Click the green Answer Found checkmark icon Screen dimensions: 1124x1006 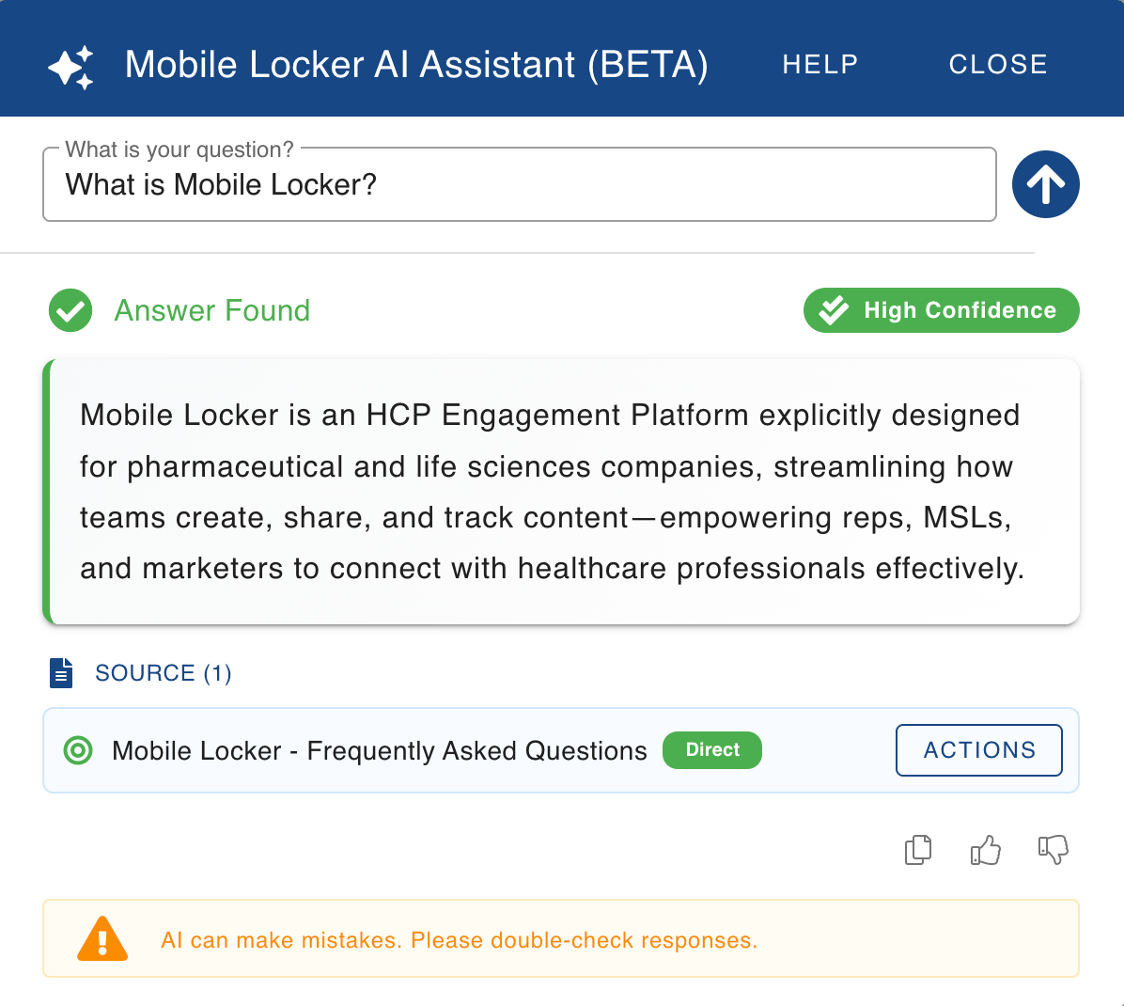[70, 310]
